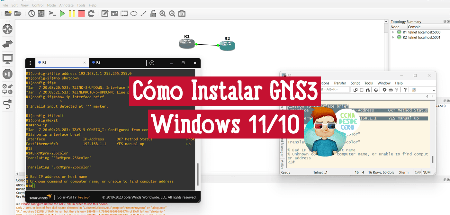Activate the add a link tool
This screenshot has height=215, width=450.
point(7,104)
